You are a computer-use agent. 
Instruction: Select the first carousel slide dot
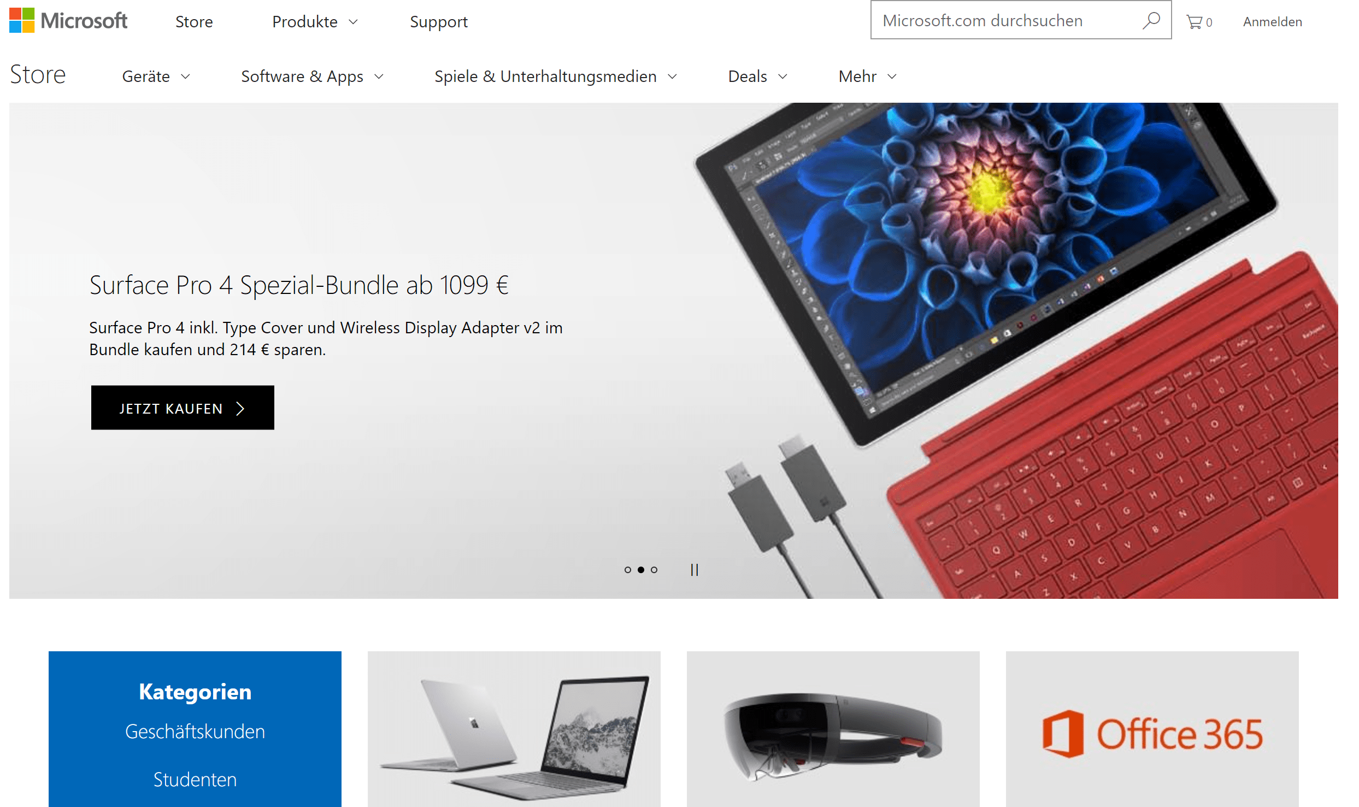[x=627, y=570]
